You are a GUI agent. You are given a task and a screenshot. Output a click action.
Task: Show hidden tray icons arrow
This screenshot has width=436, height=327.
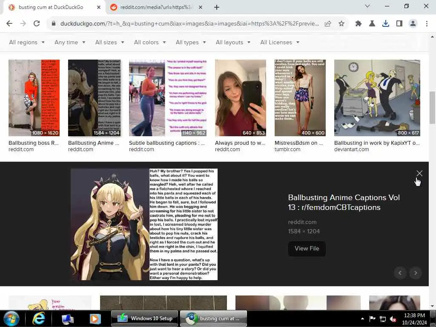click(x=362, y=318)
